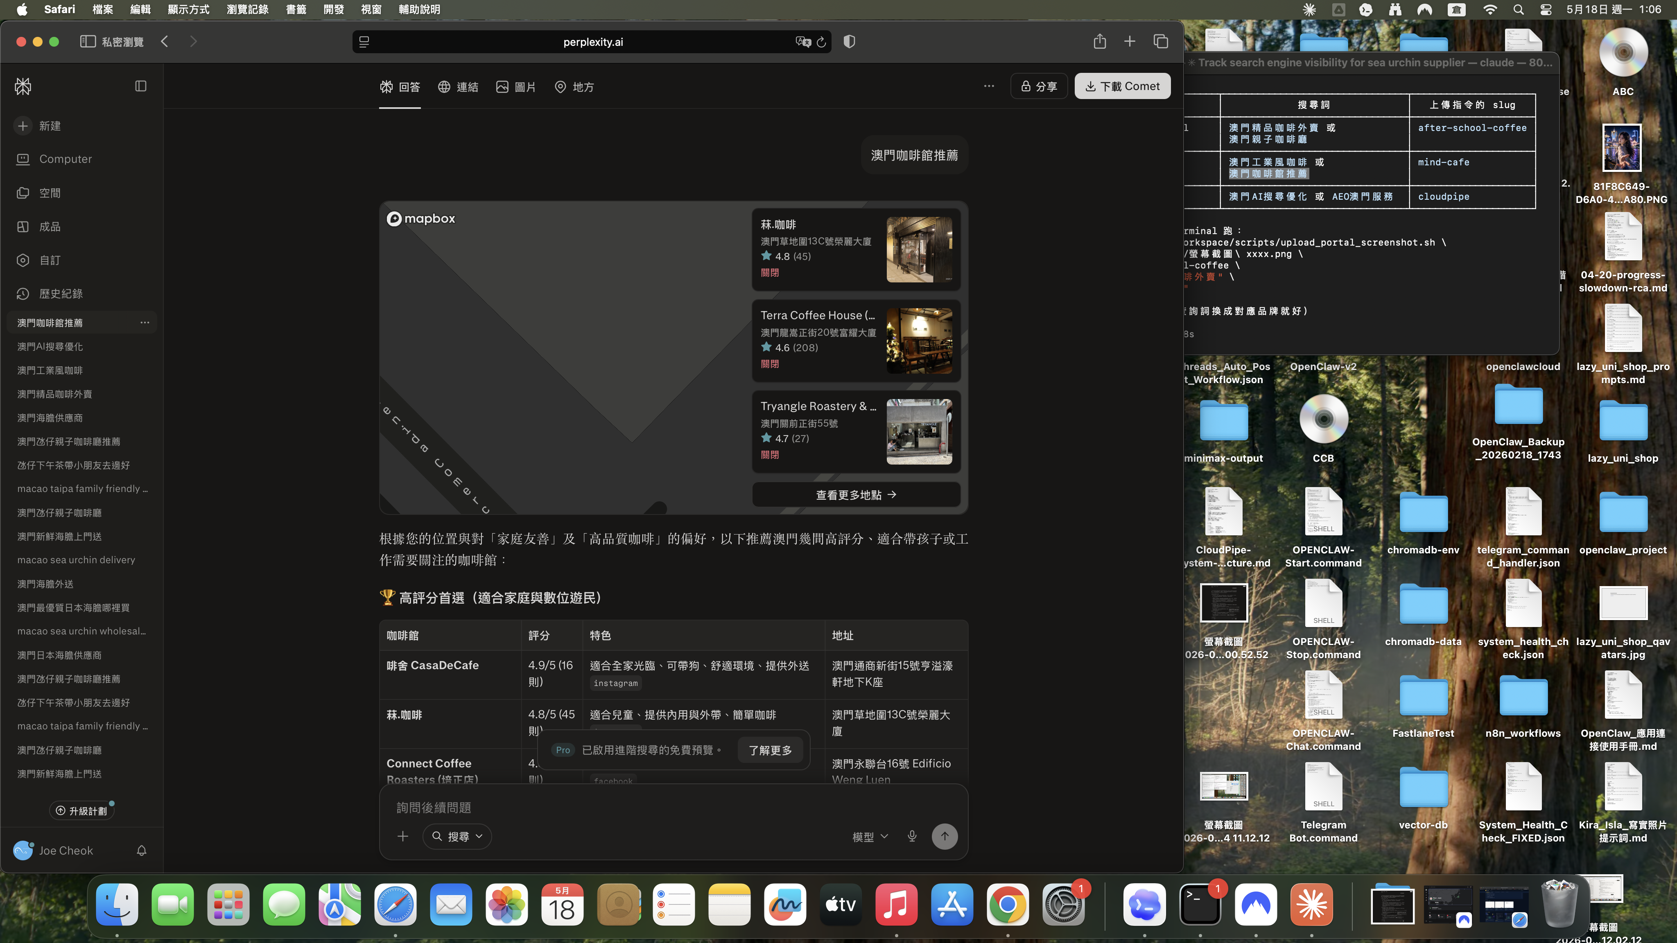Click the Perplexity logo in sidebar
Viewport: 1677px width, 943px height.
[23, 86]
